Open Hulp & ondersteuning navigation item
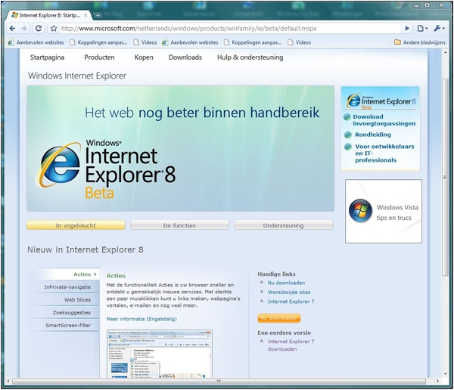This screenshot has height=390, width=454. coord(250,57)
